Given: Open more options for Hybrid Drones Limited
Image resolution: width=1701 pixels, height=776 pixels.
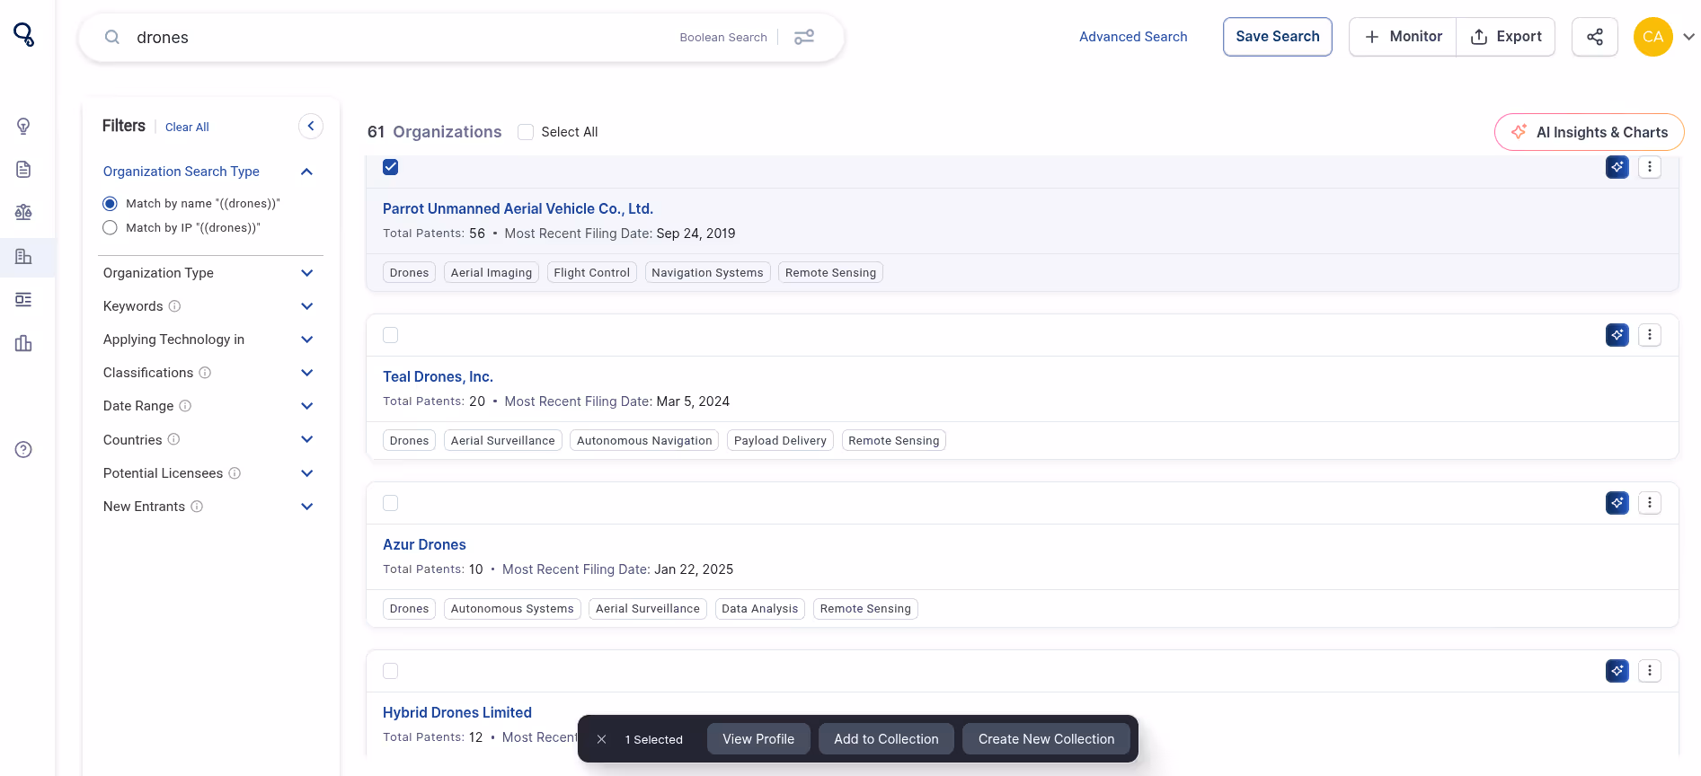Looking at the screenshot, I should tap(1650, 671).
